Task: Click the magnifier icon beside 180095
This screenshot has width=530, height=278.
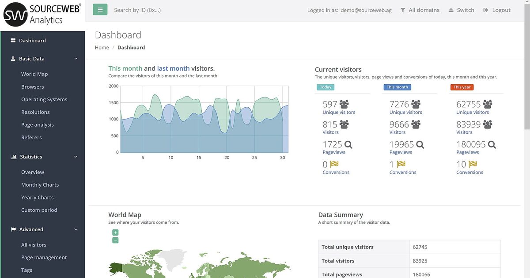Action: point(492,144)
